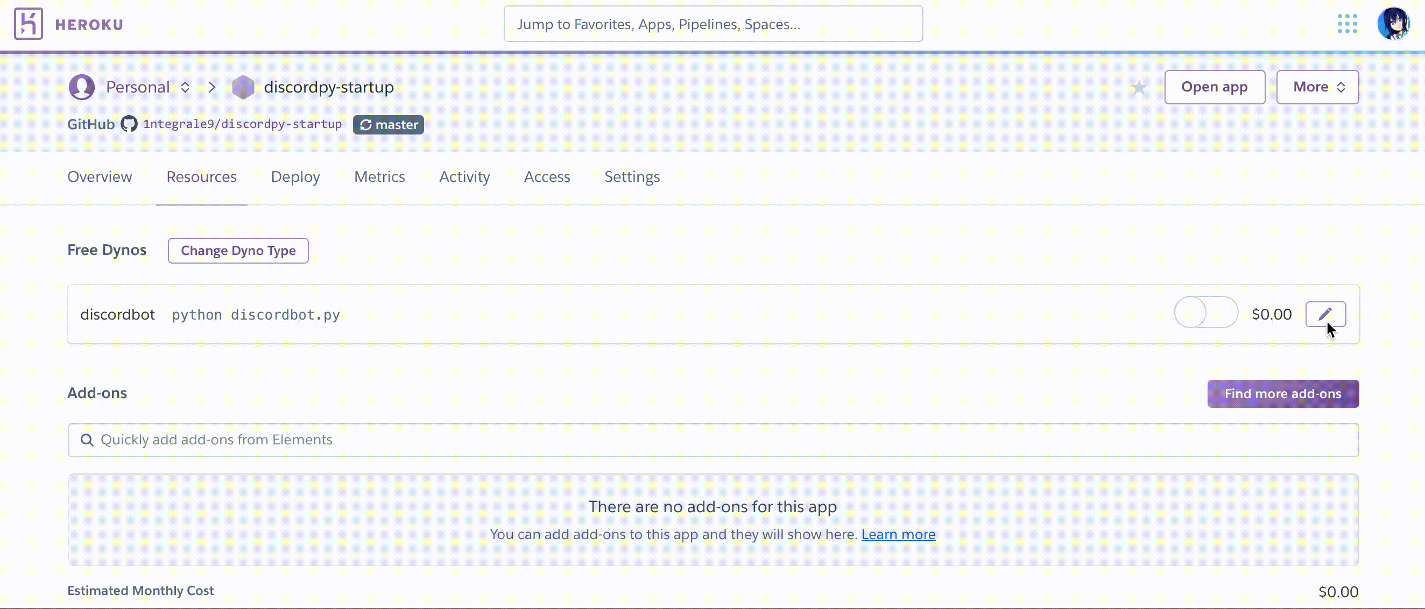Screen dimensions: 1425x609
Task: Click Find more add-ons
Action: coord(1283,393)
